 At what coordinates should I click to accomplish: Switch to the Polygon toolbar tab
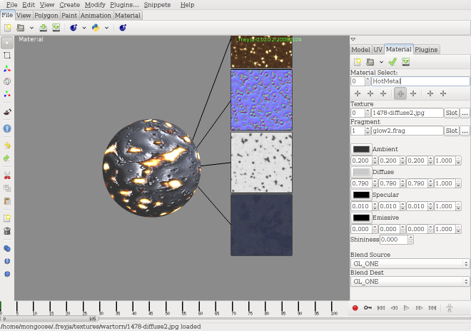46,15
